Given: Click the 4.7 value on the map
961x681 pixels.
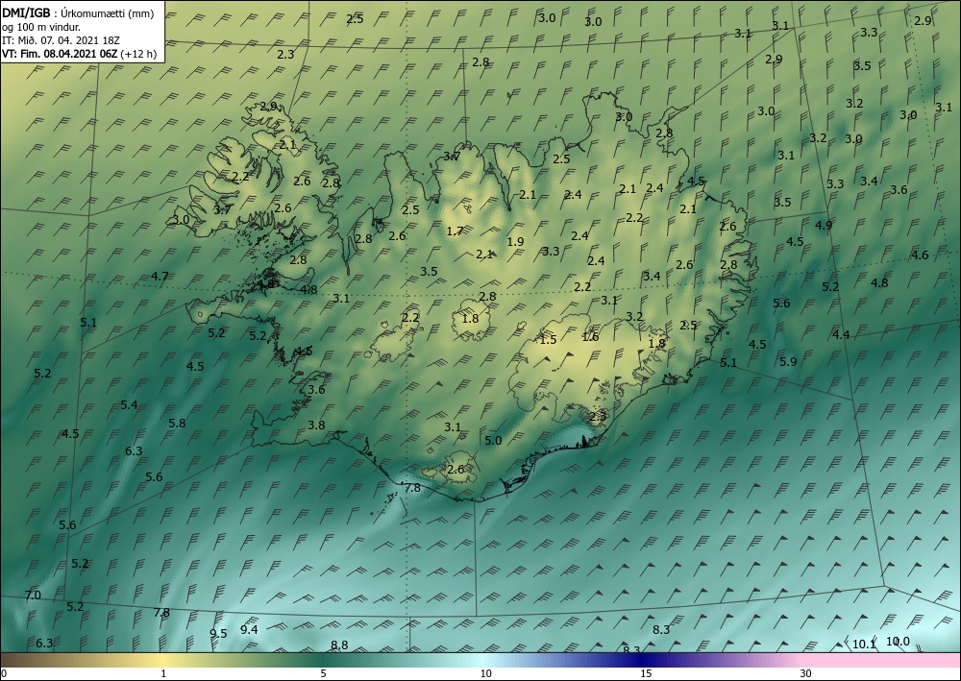Looking at the screenshot, I should 160,277.
